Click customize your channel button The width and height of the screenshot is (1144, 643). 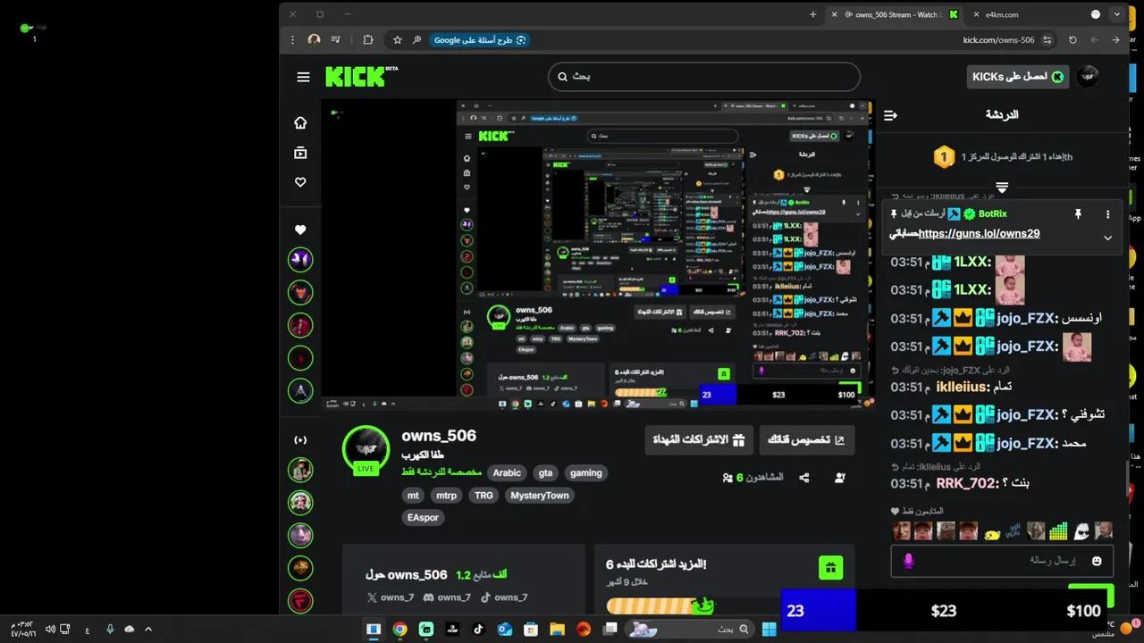807,440
